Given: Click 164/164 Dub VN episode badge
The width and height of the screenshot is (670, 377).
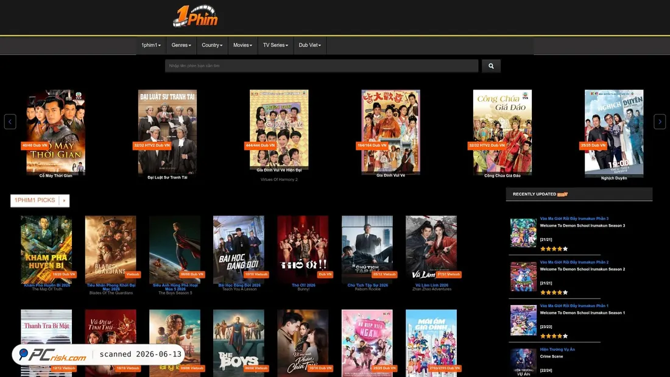Looking at the screenshot, I should [372, 146].
